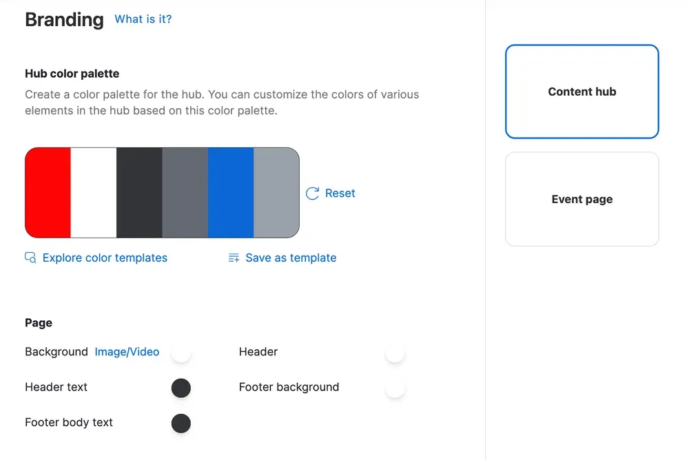The height and width of the screenshot is (460, 689).
Task: Open the page Background color picker
Action: pos(181,352)
